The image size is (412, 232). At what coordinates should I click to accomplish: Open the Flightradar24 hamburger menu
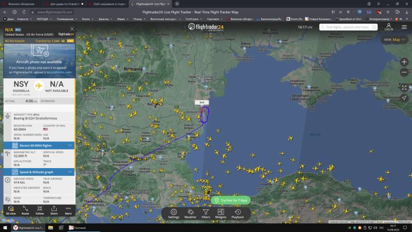click(404, 27)
